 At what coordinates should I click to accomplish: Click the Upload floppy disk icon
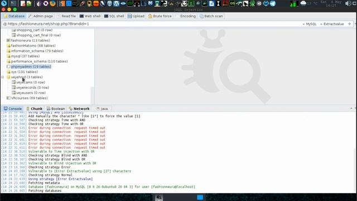pos(129,16)
